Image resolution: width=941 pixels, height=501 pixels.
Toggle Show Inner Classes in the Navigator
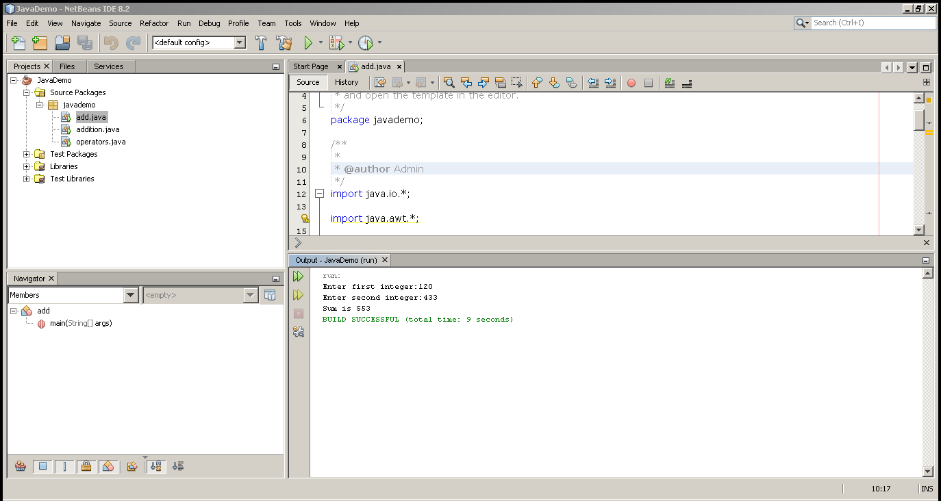point(108,466)
